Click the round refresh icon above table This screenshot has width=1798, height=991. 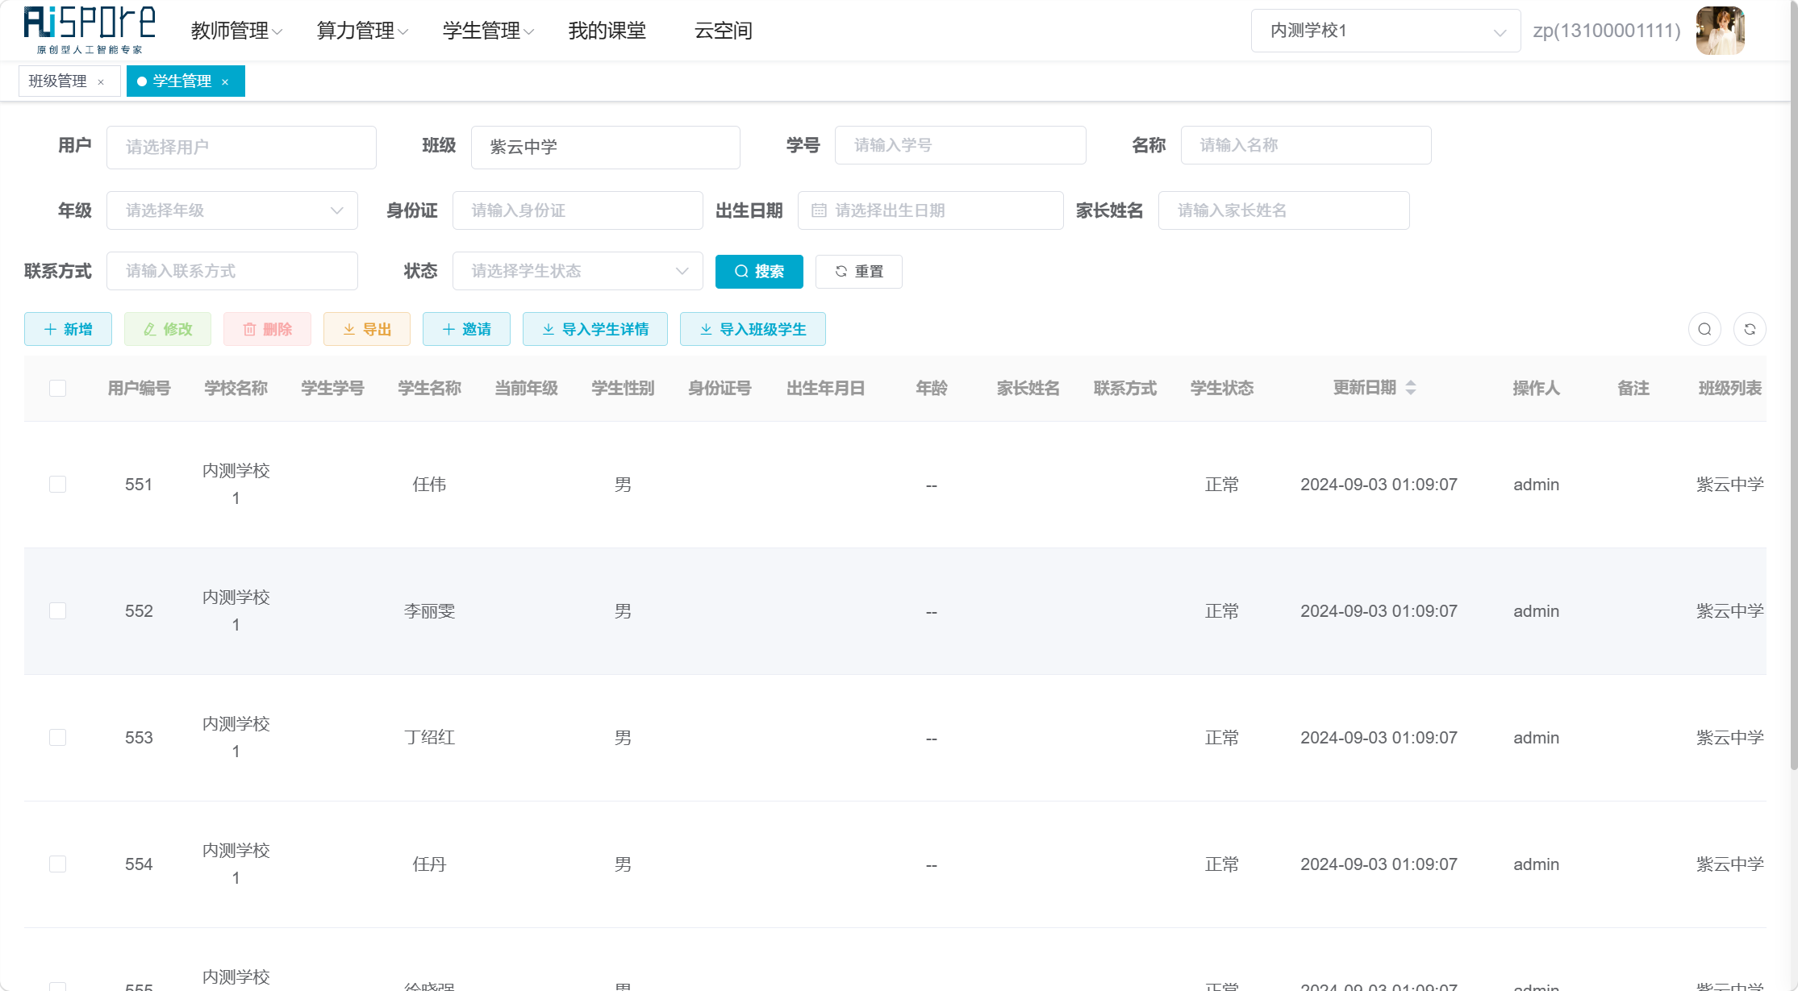click(x=1750, y=329)
